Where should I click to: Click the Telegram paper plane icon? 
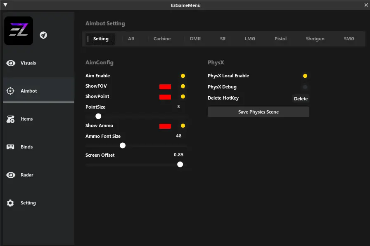click(43, 35)
